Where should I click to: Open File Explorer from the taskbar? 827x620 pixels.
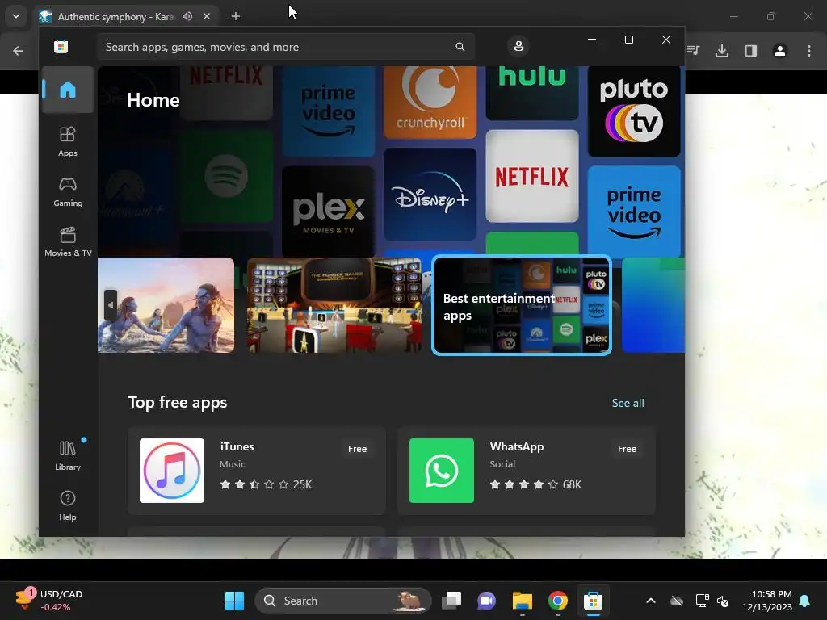[x=523, y=601]
